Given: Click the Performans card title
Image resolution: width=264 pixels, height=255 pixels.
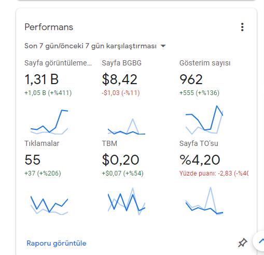Looking at the screenshot, I should 49,27.
